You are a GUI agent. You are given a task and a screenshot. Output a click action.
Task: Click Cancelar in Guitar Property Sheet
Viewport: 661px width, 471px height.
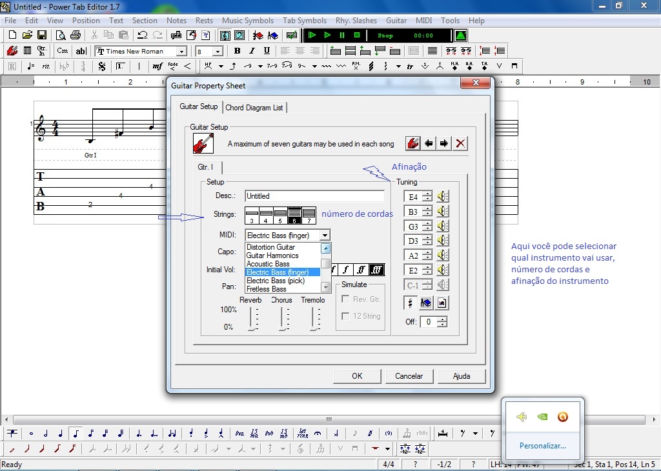[409, 376]
